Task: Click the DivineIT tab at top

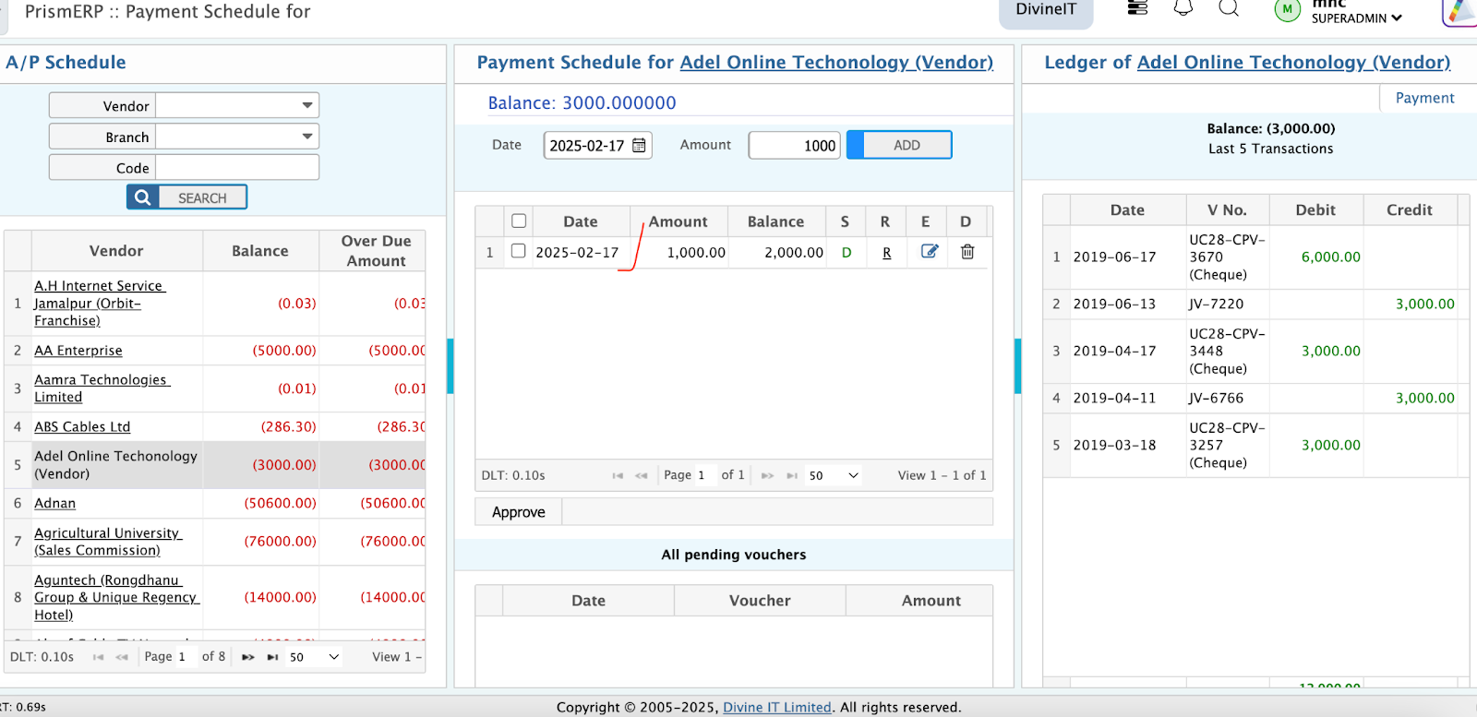Action: pyautogui.click(x=1046, y=10)
